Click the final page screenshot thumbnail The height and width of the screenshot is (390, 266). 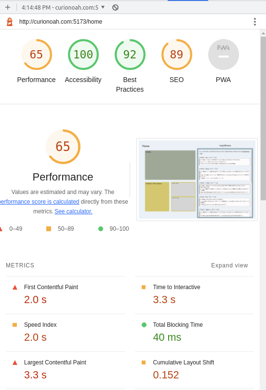tap(197, 180)
